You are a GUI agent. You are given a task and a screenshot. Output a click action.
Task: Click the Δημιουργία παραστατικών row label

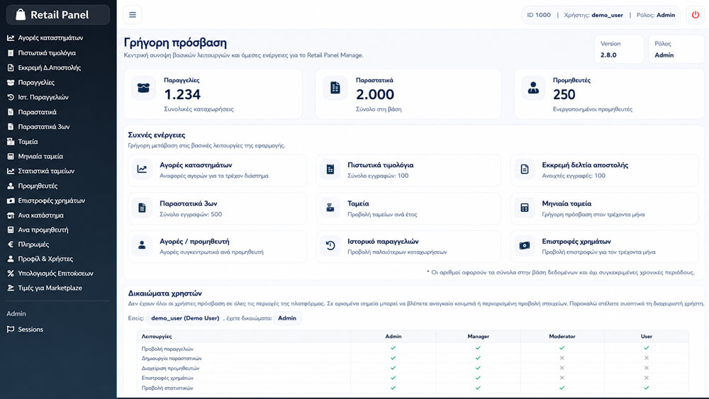(x=172, y=359)
